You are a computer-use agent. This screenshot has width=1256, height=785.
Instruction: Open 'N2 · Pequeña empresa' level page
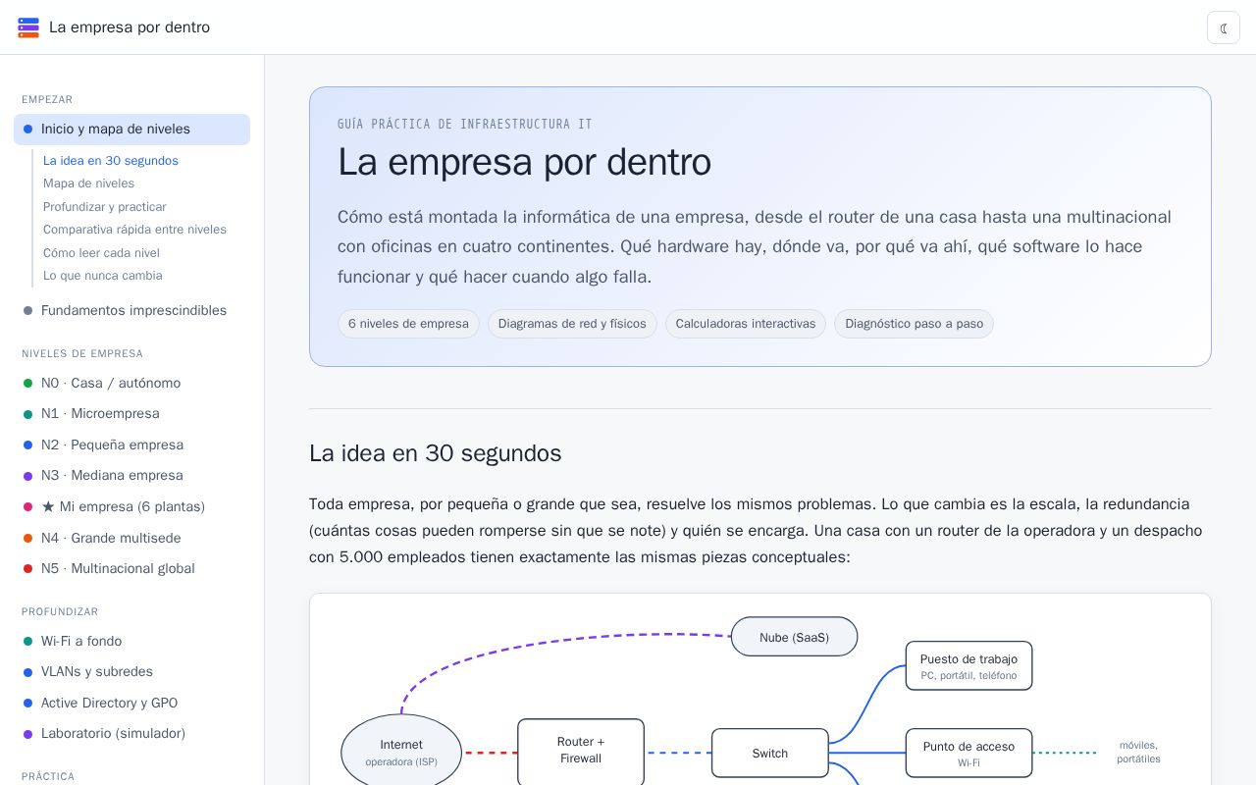pyautogui.click(x=131, y=445)
